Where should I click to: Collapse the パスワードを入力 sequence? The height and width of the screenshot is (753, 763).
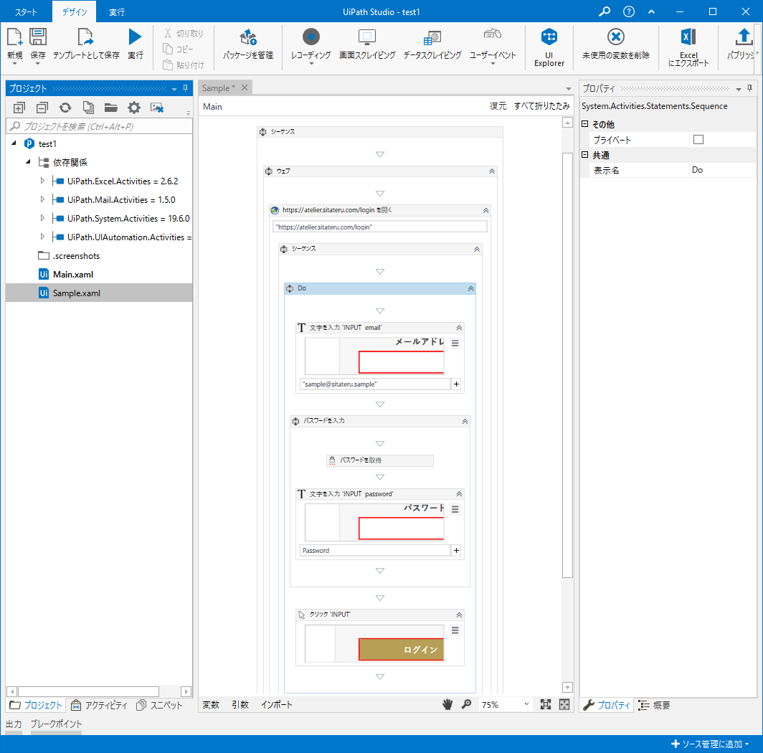click(465, 422)
